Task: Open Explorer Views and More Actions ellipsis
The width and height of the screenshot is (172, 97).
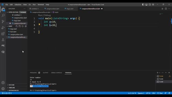Action: point(24,9)
